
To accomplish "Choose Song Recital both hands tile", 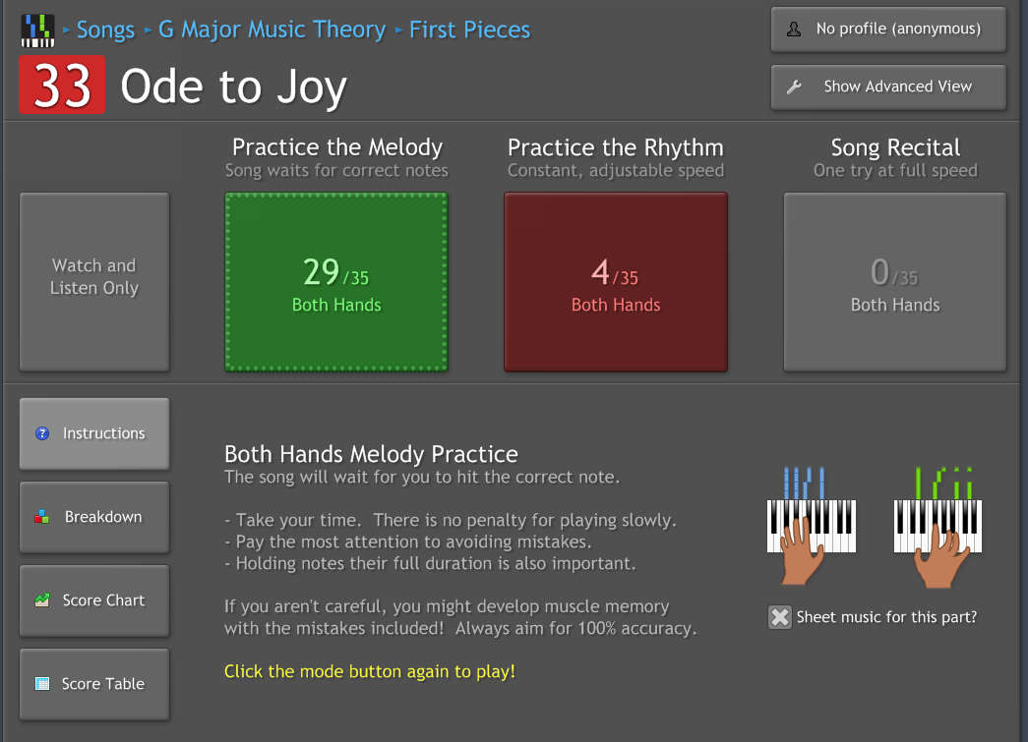I will (895, 282).
